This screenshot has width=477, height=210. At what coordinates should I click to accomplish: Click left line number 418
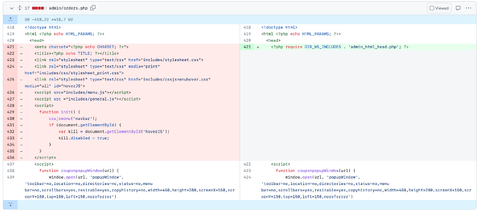(10, 27)
